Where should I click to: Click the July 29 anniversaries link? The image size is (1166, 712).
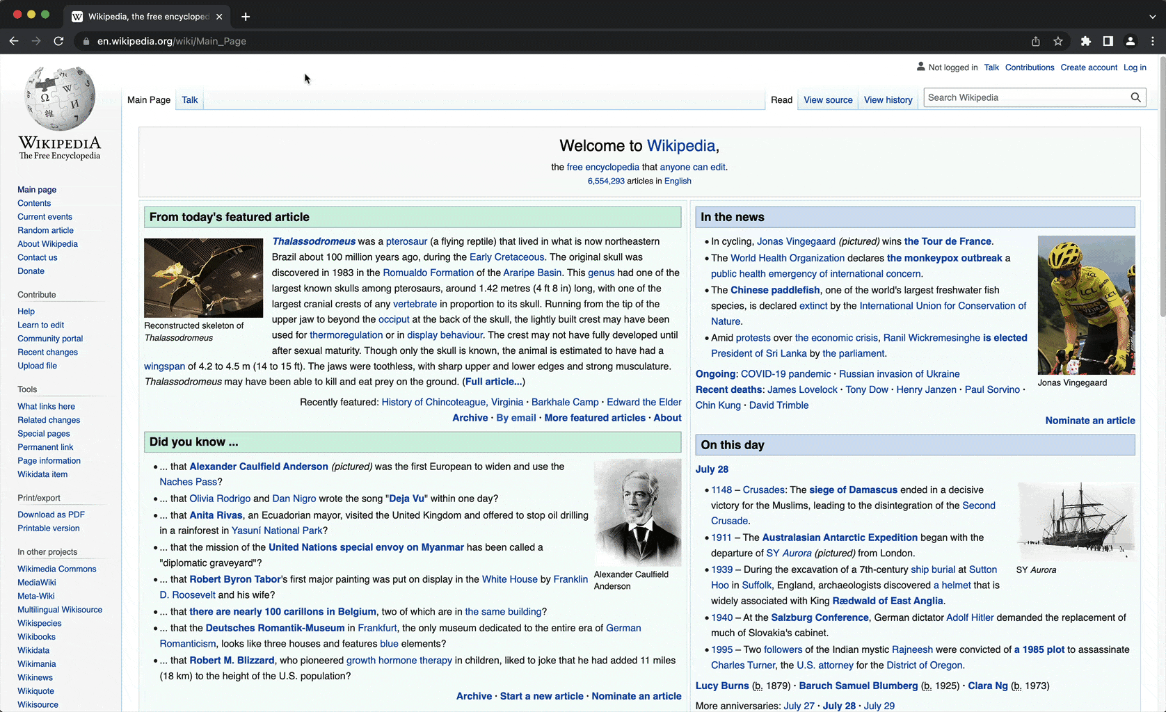pyautogui.click(x=879, y=706)
